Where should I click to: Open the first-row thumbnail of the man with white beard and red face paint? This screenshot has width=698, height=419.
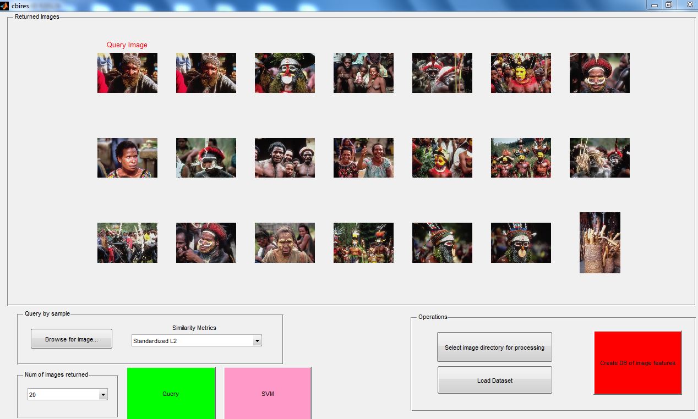pyautogui.click(x=285, y=73)
